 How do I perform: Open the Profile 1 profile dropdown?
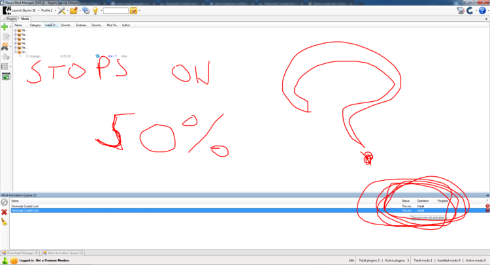click(47, 10)
